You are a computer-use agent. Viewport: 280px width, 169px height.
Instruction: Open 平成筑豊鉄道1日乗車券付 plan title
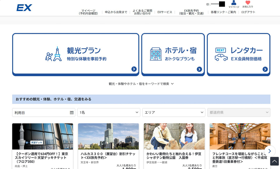(240, 158)
